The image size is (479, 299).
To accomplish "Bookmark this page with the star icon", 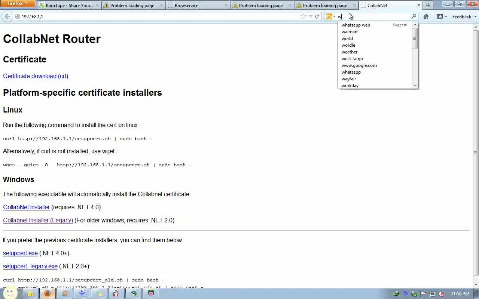I will coord(303,16).
